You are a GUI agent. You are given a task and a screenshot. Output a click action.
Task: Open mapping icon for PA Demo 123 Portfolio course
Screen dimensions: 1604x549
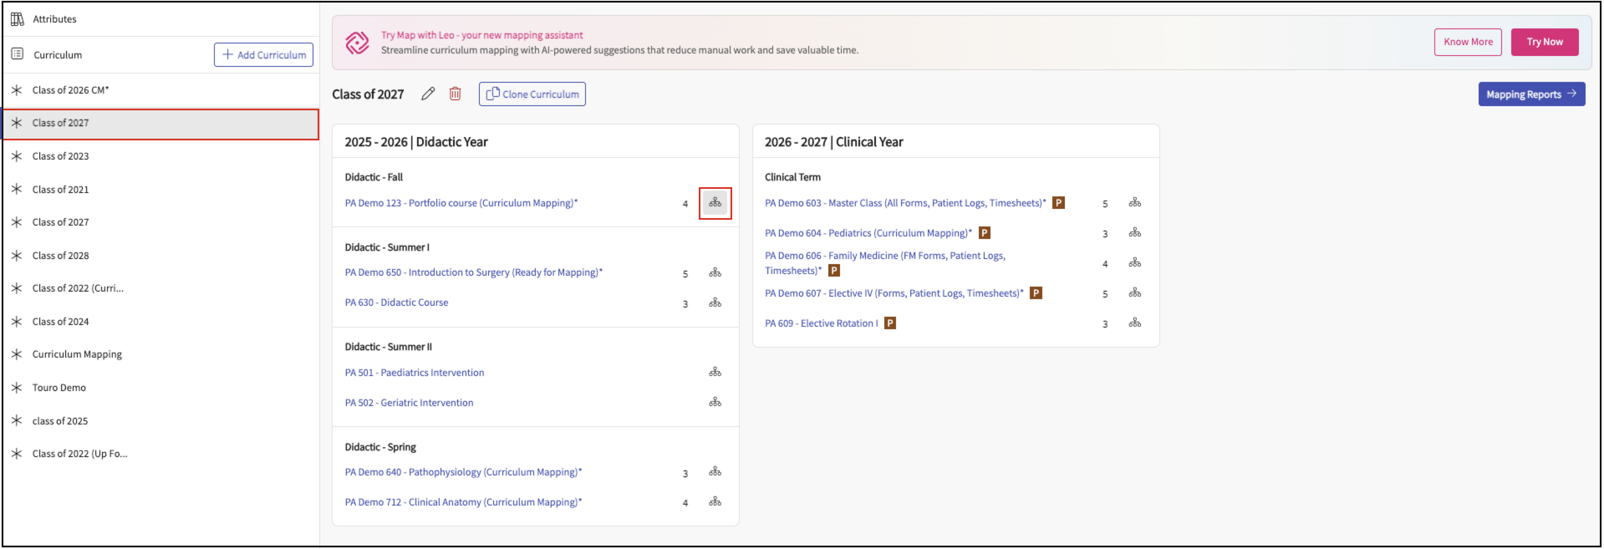[x=715, y=203]
